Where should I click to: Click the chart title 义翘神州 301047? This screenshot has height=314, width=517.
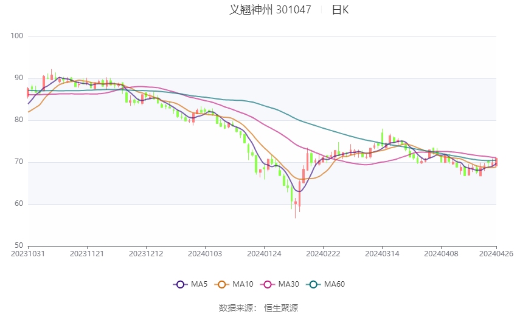click(x=270, y=10)
